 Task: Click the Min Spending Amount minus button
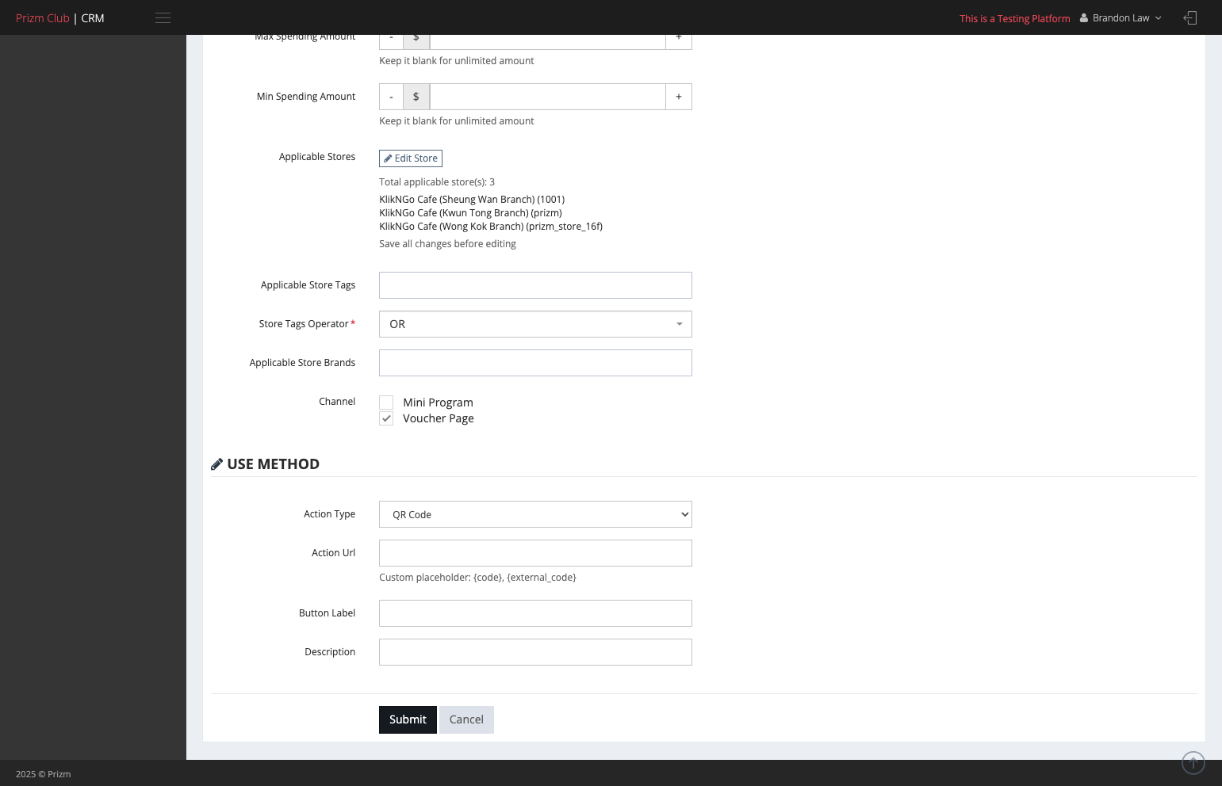point(391,97)
